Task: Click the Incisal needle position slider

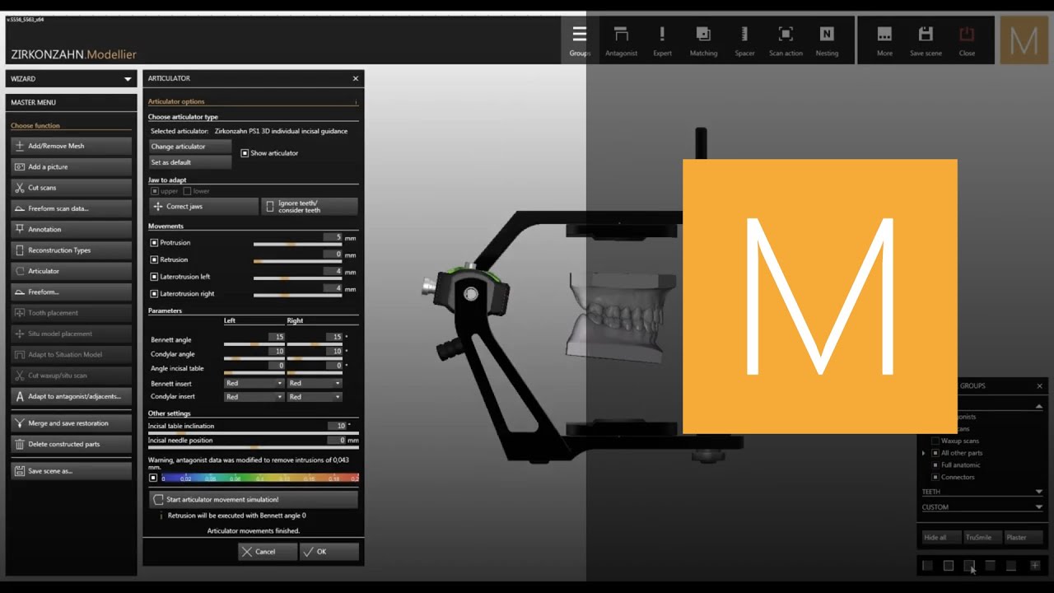Action: coord(254,447)
